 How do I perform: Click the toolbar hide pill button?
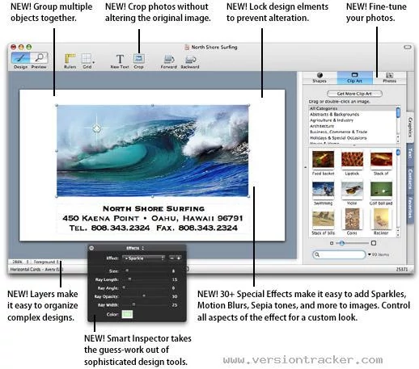click(x=408, y=48)
